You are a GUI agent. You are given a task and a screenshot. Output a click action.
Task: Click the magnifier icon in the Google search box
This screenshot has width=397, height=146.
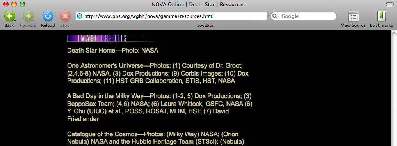275,16
